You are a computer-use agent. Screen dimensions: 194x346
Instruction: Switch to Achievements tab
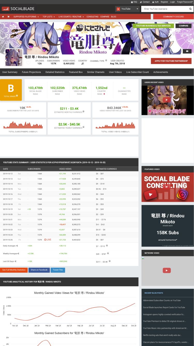pos(161,72)
